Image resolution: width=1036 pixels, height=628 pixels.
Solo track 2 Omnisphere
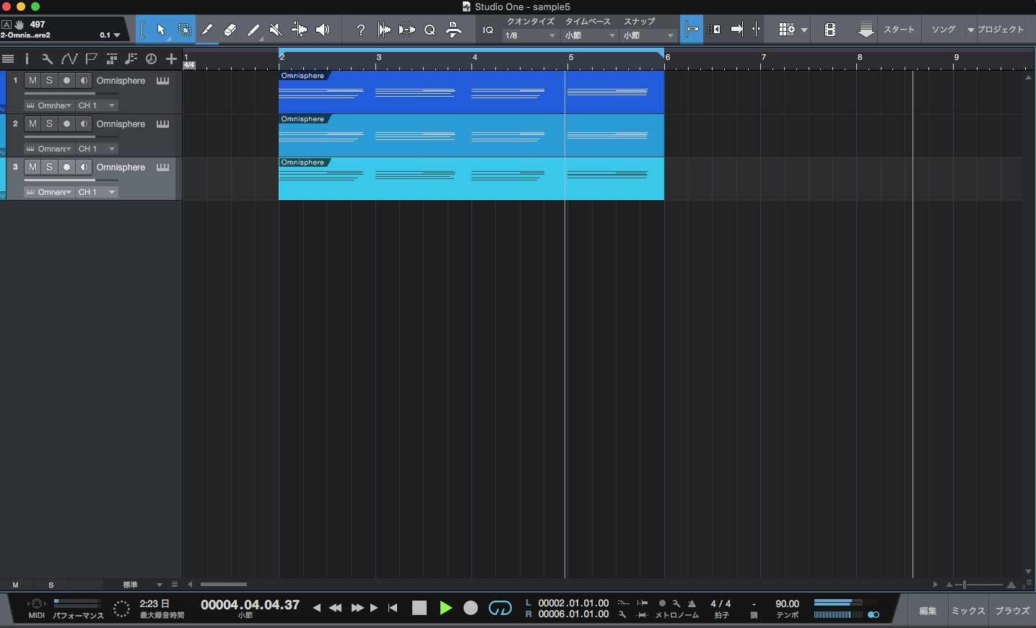(50, 124)
